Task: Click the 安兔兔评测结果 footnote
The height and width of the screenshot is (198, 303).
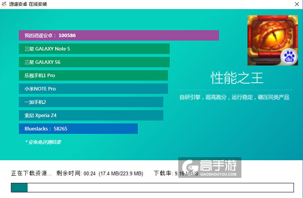Action: pos(43,142)
